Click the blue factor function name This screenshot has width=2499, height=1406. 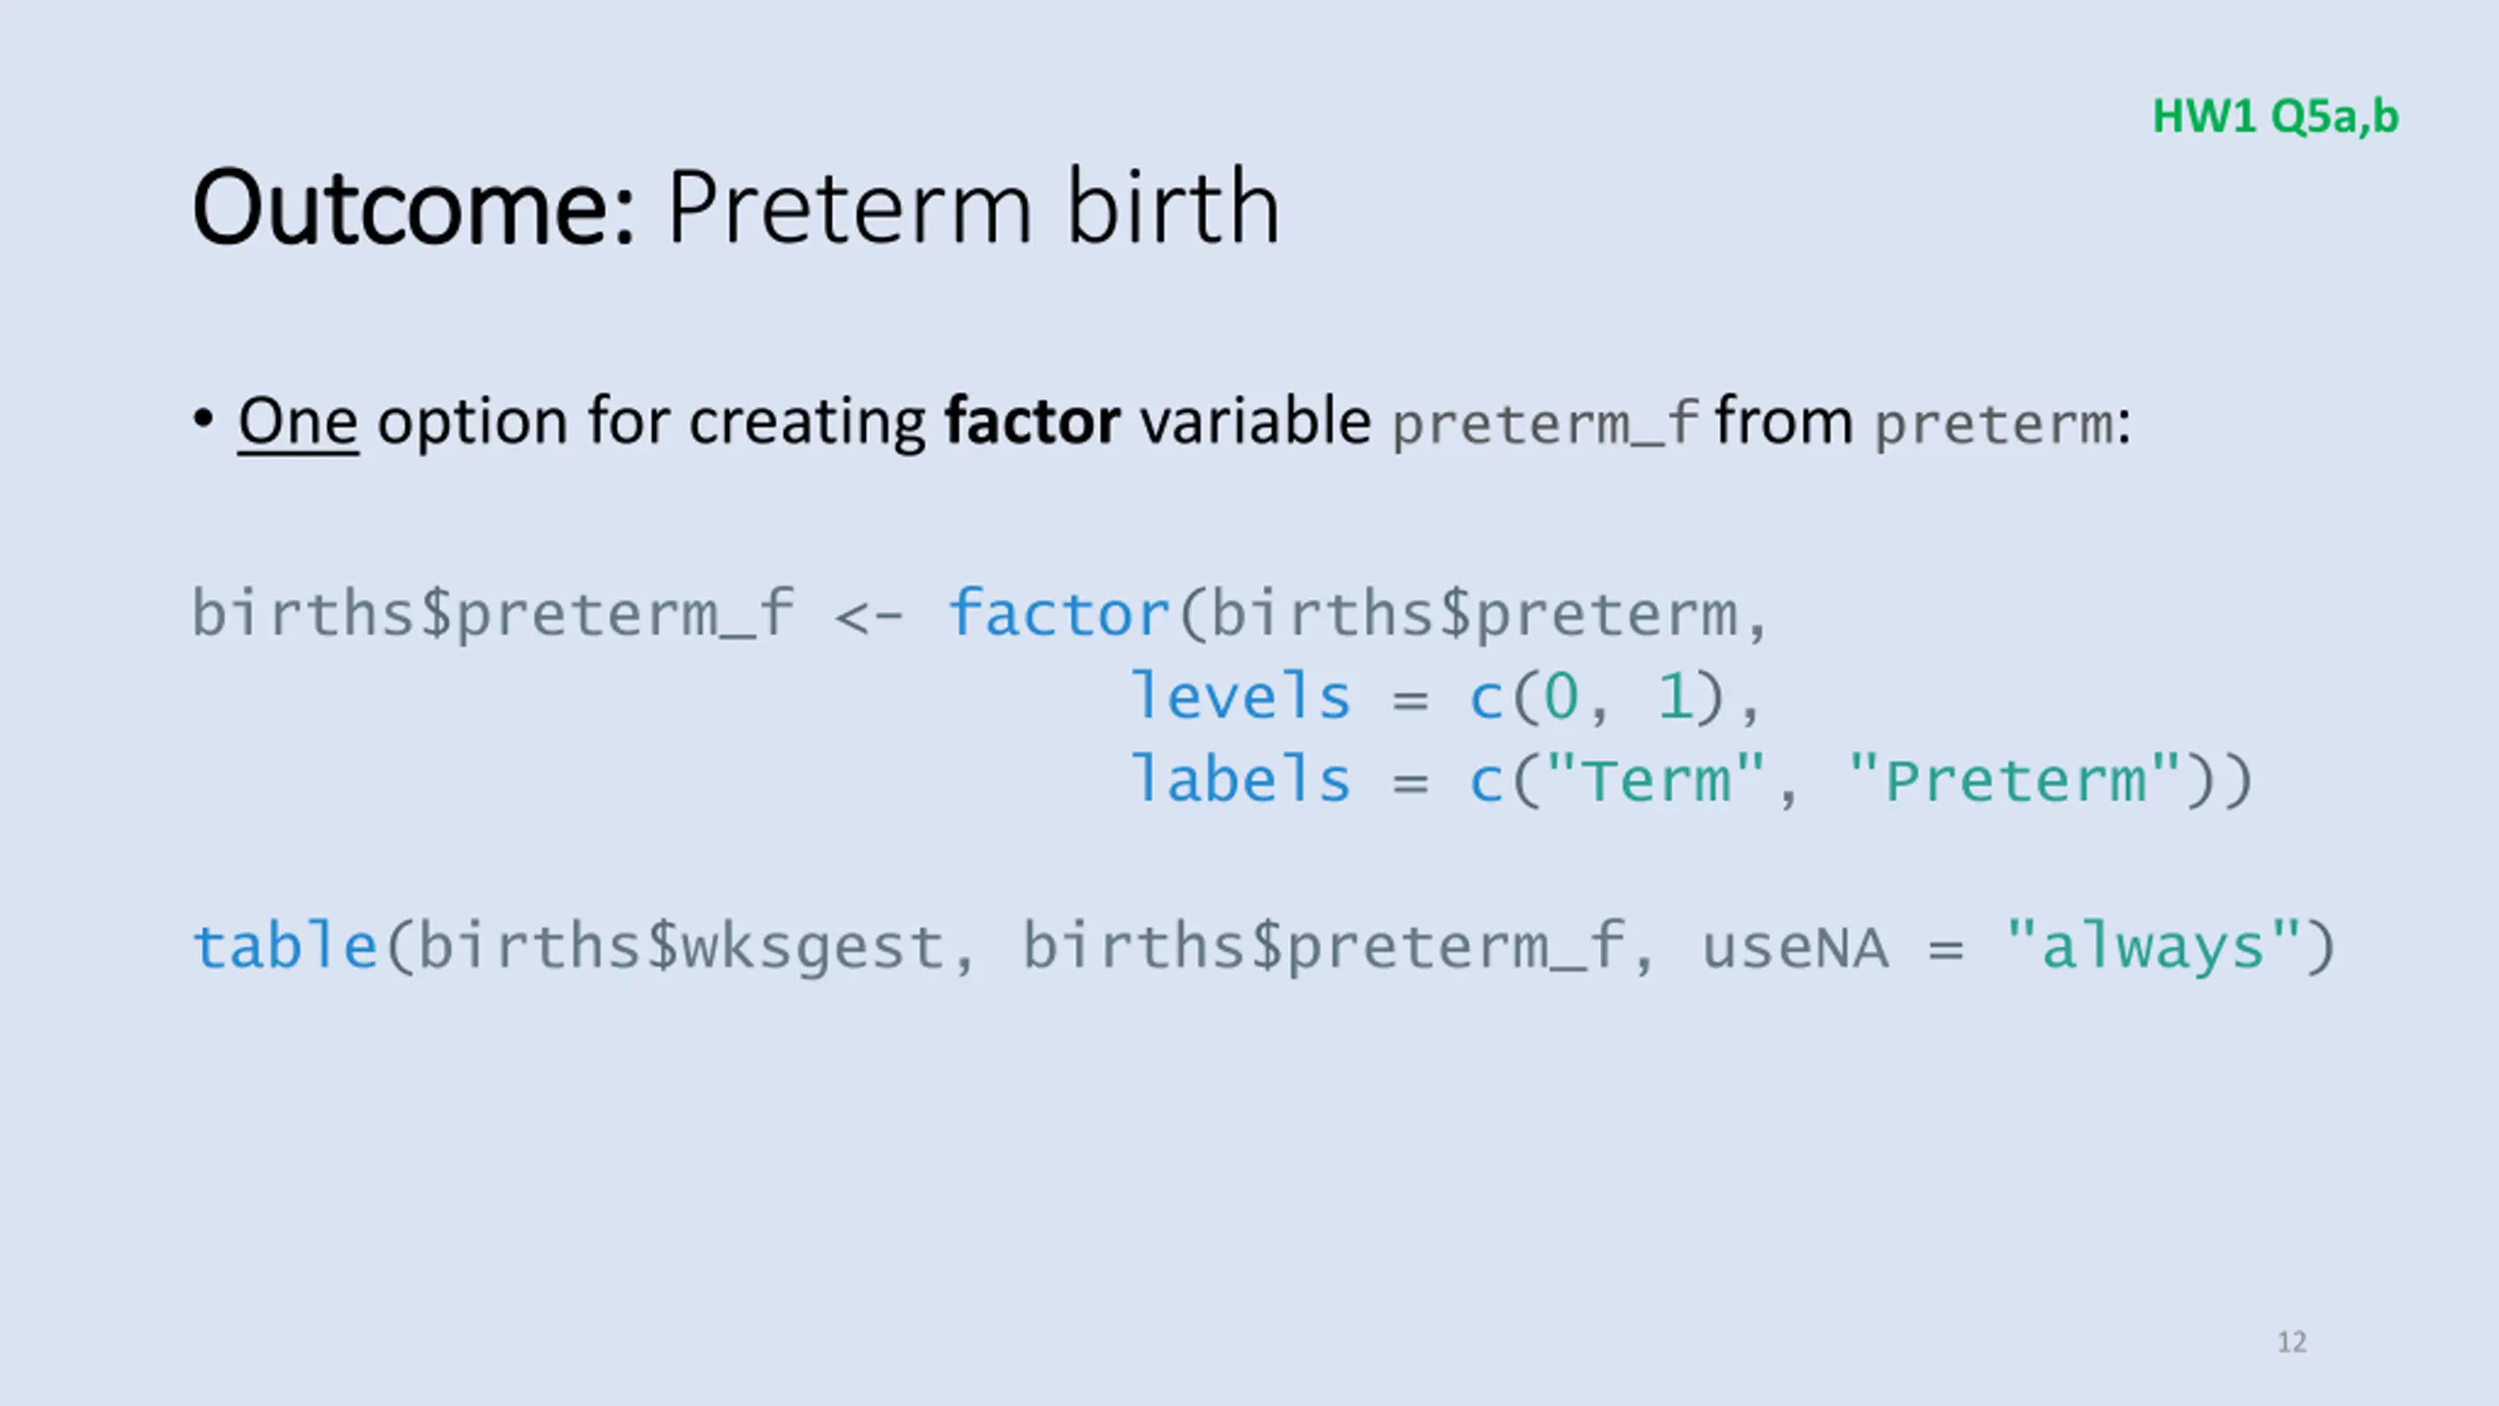click(1058, 613)
